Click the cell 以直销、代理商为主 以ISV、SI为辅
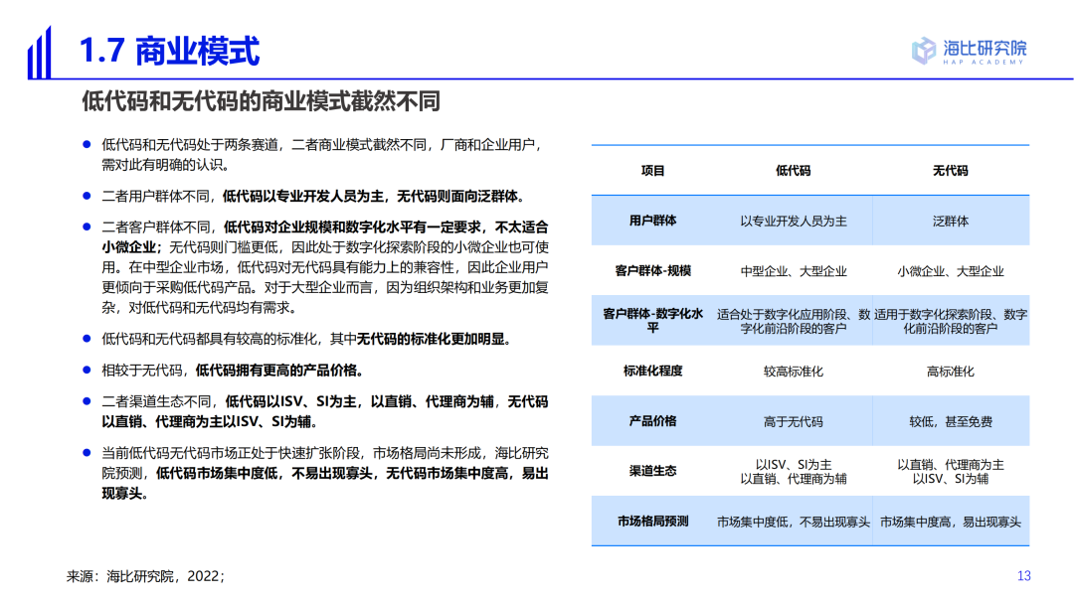Image resolution: width=1074 pixels, height=603 pixels. click(950, 472)
